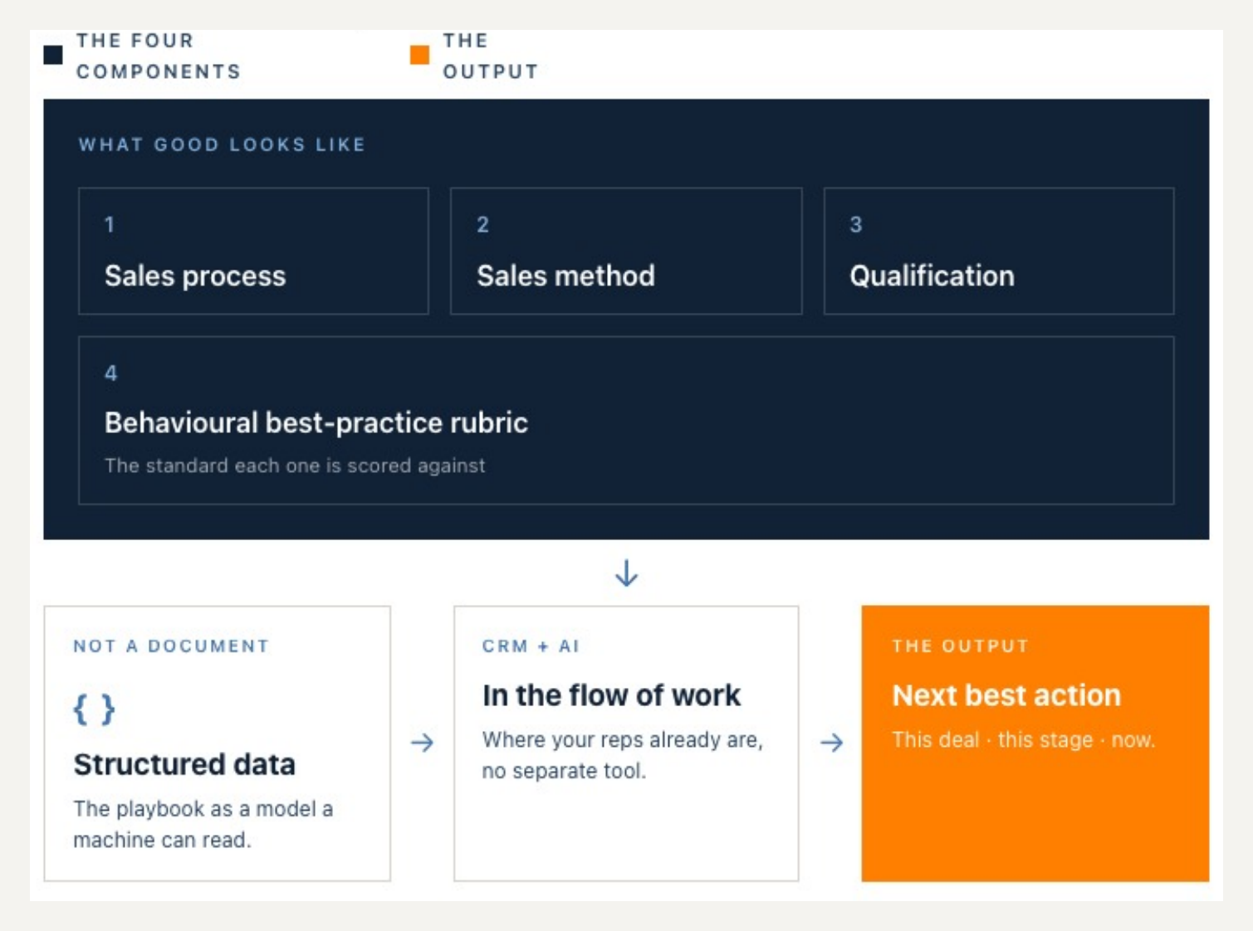Click the orange legend square
Viewport: 1253px width, 931px height.
pyautogui.click(x=419, y=55)
